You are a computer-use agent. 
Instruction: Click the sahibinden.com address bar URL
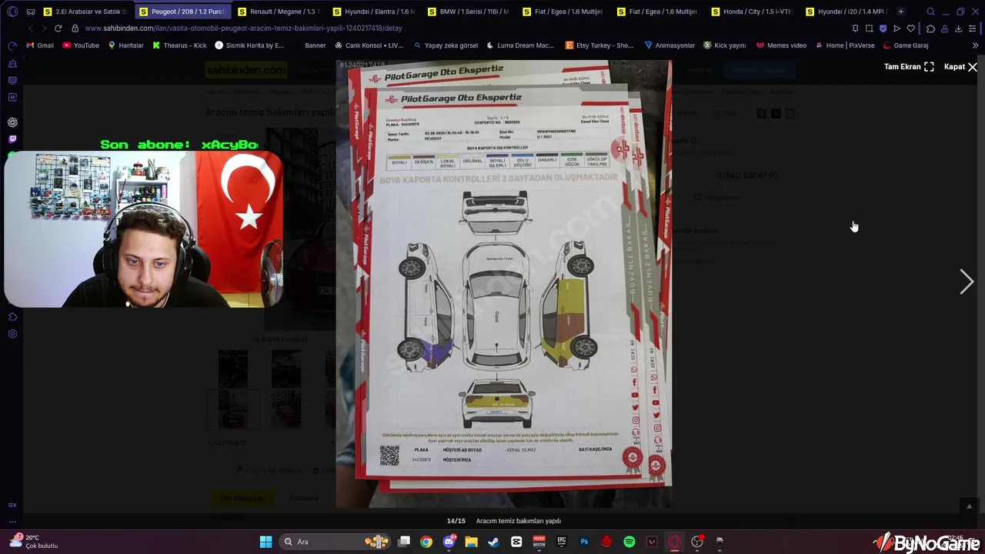click(243, 28)
